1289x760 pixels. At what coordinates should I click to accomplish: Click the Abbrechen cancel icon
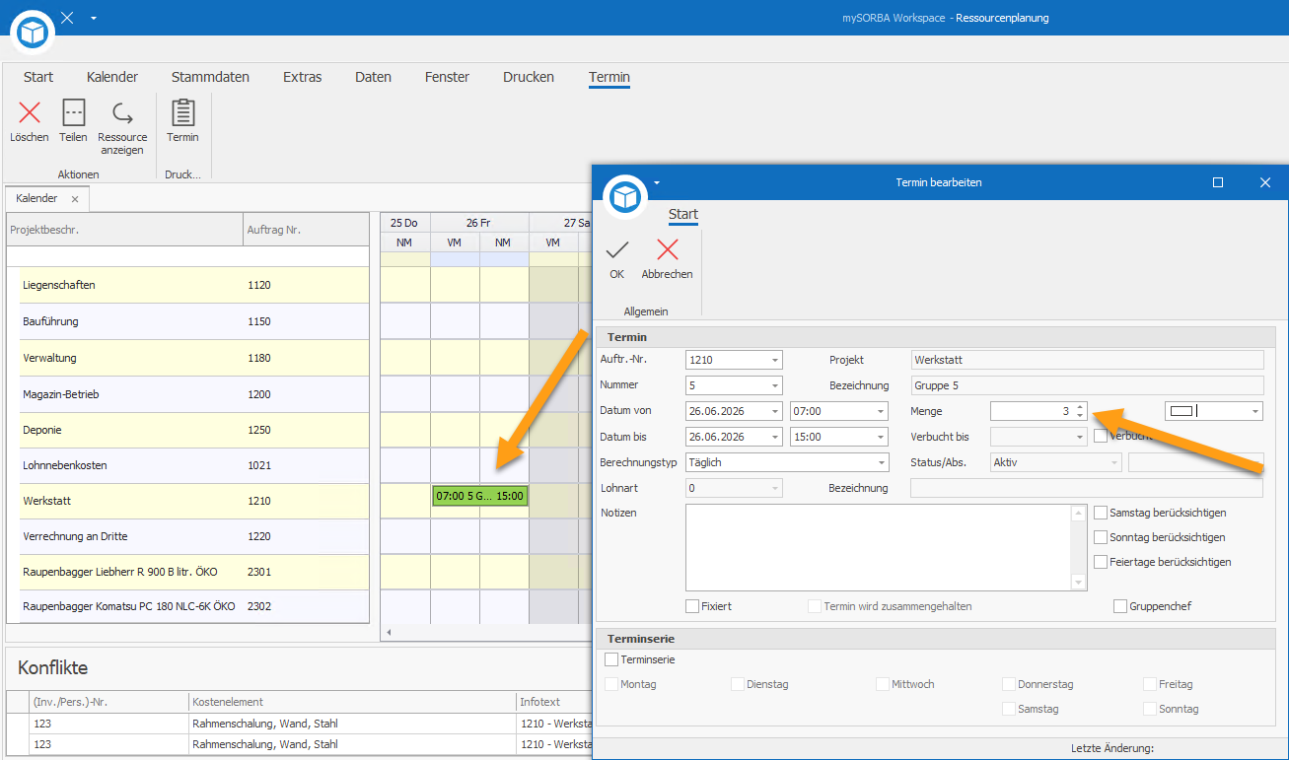click(x=668, y=249)
